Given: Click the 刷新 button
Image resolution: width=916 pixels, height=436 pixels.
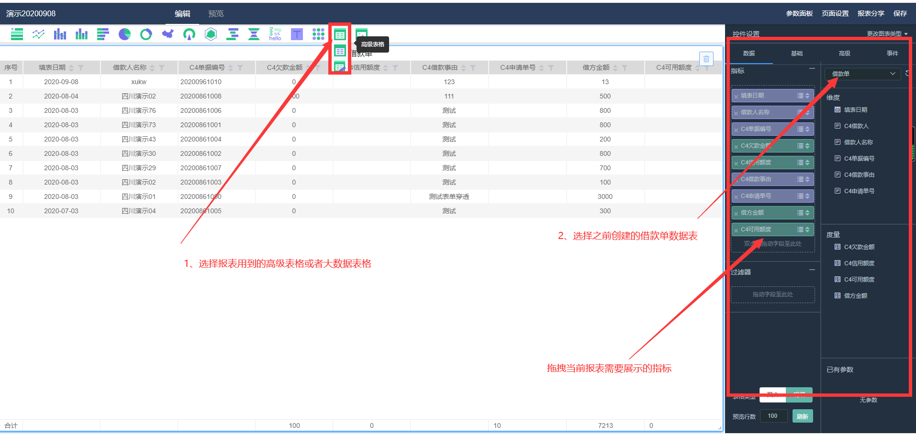Looking at the screenshot, I should click(x=803, y=416).
